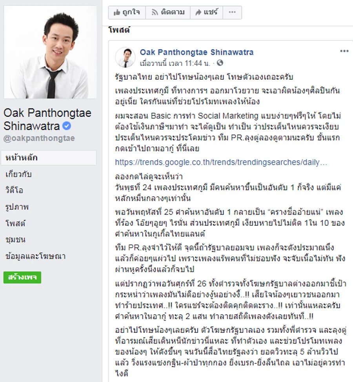Viewport: 353px width, 382px height.
Task: Open the small author avatar in post
Action: 125,57
